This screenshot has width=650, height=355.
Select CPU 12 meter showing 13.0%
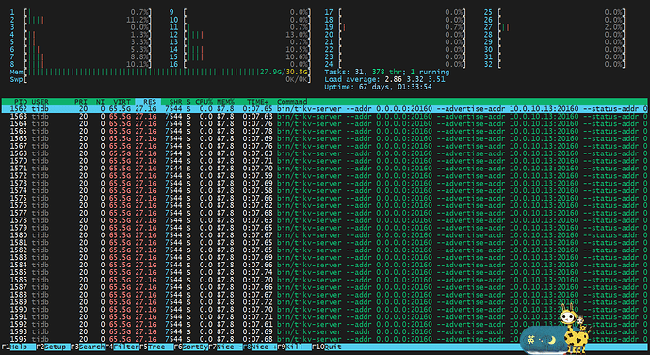click(x=240, y=35)
